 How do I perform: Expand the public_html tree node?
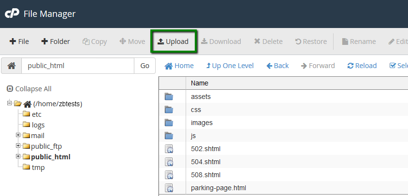(18, 156)
